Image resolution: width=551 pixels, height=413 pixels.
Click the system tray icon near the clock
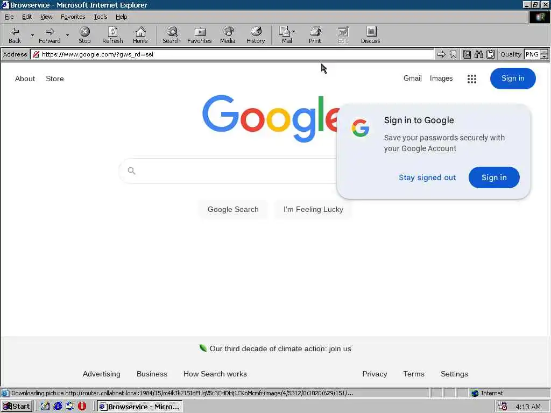(503, 407)
